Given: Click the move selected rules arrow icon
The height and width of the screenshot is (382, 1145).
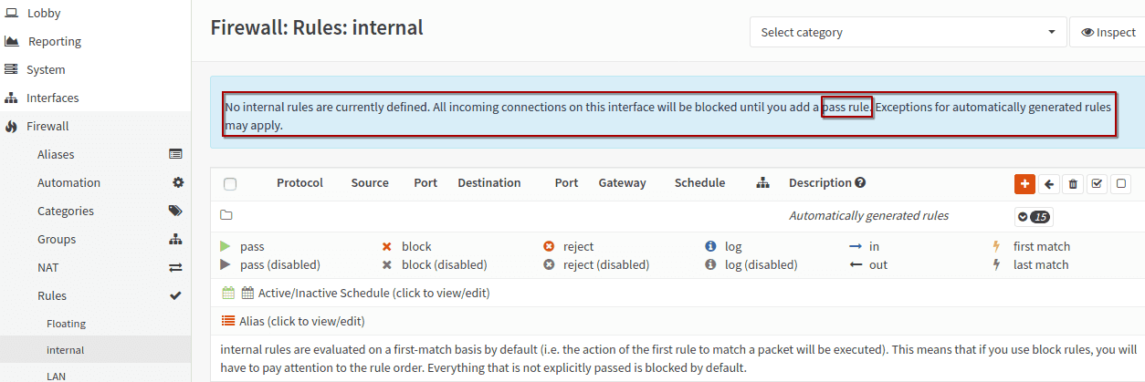Looking at the screenshot, I should (x=1049, y=183).
